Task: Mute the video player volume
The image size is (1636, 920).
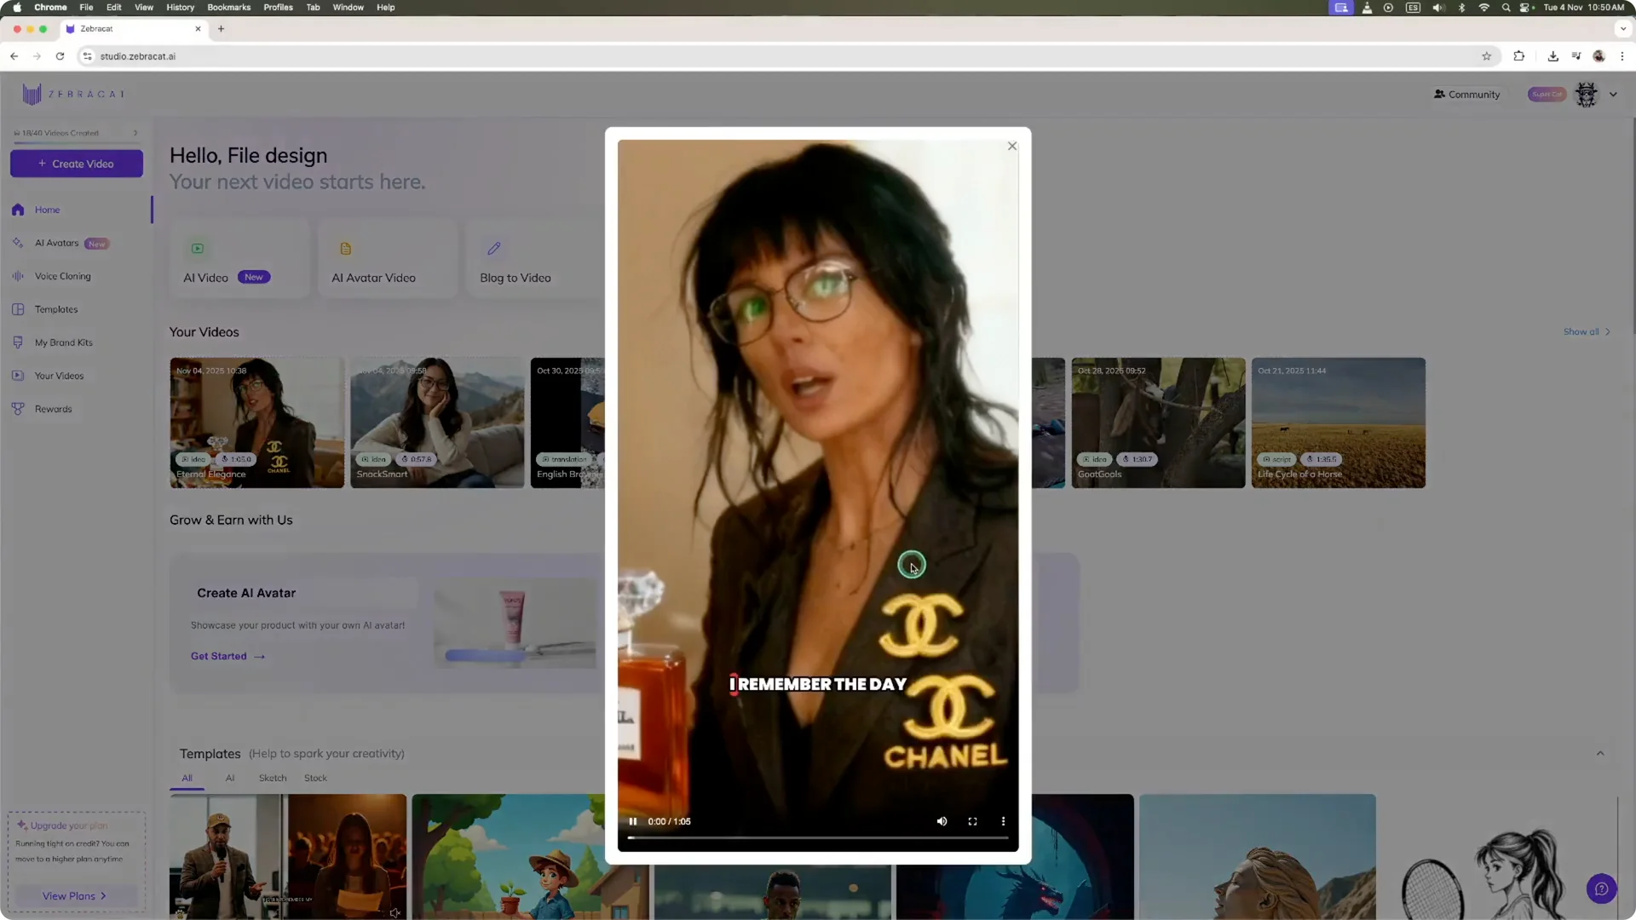Action: [x=942, y=821]
